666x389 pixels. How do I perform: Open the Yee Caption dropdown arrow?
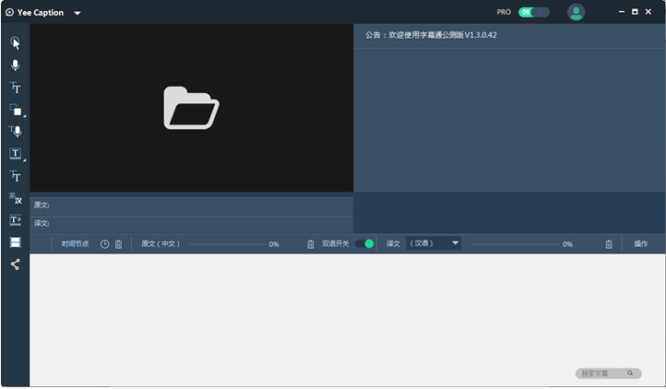point(77,13)
